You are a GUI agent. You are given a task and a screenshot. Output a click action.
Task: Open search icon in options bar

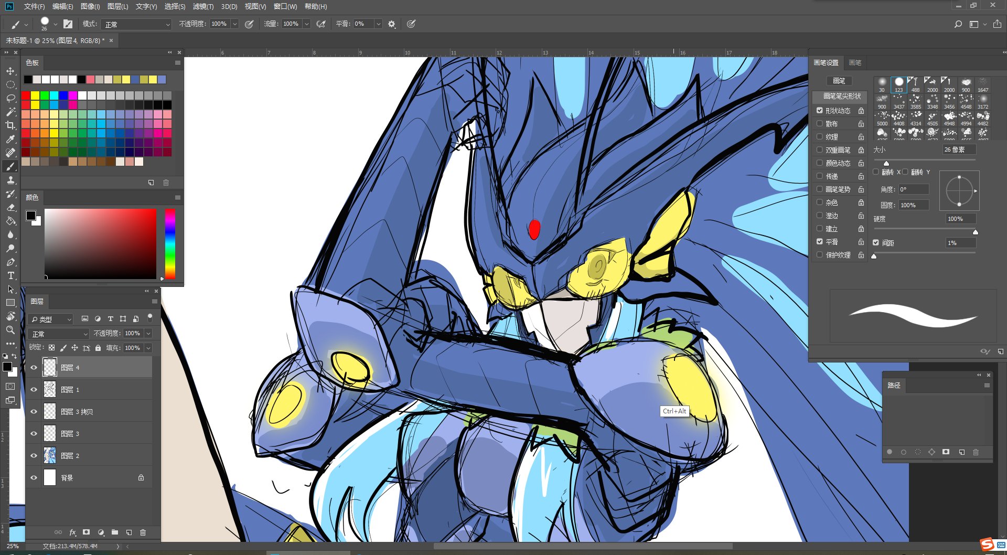[x=958, y=24]
